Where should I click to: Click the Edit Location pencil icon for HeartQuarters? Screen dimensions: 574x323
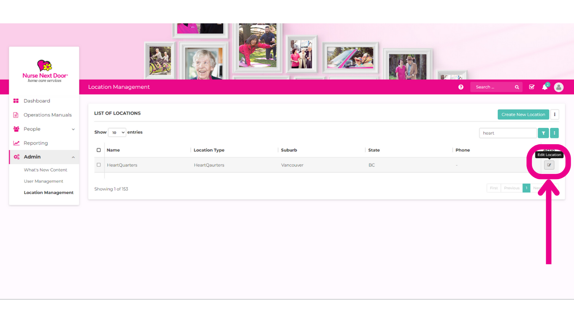[x=549, y=165]
